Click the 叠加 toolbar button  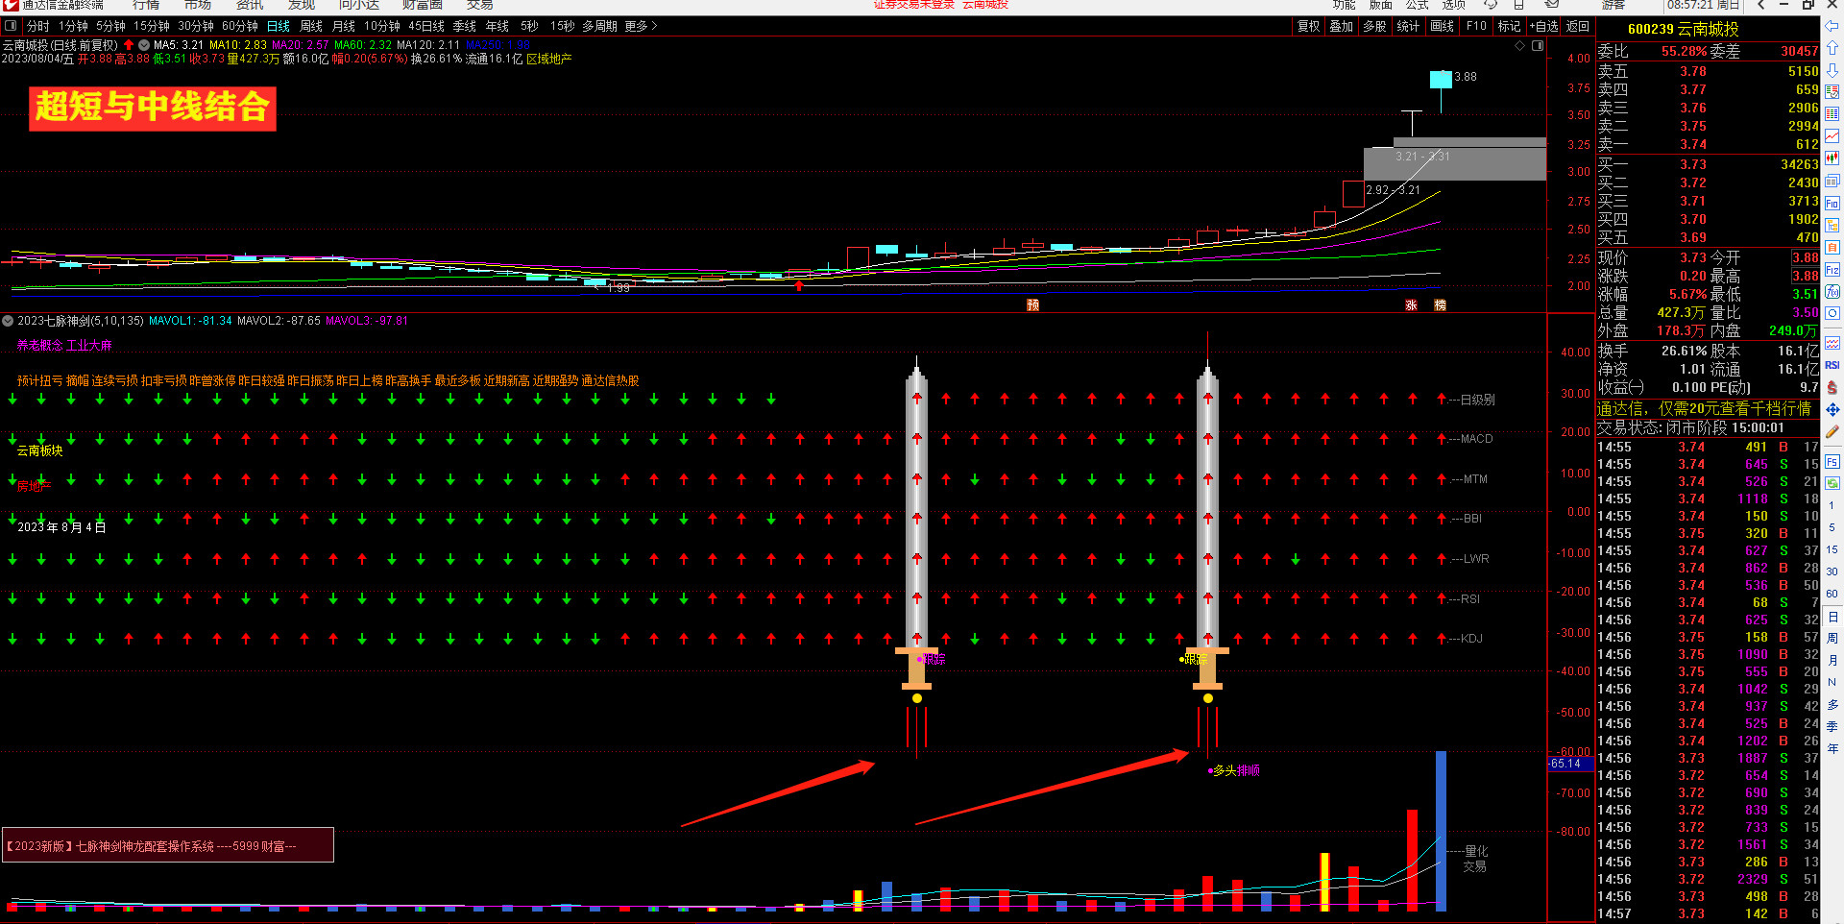click(x=1342, y=26)
